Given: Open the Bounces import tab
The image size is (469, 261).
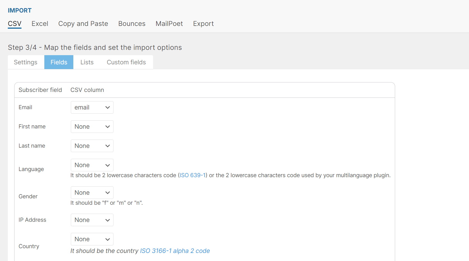Looking at the screenshot, I should [x=132, y=24].
